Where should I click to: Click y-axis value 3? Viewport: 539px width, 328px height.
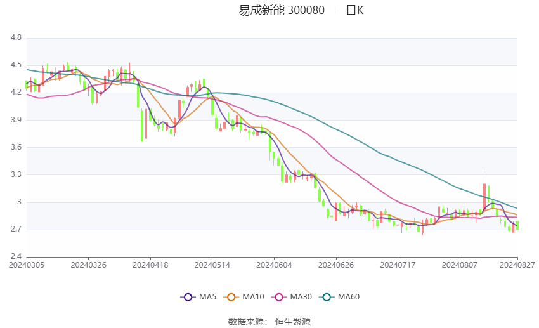19,202
